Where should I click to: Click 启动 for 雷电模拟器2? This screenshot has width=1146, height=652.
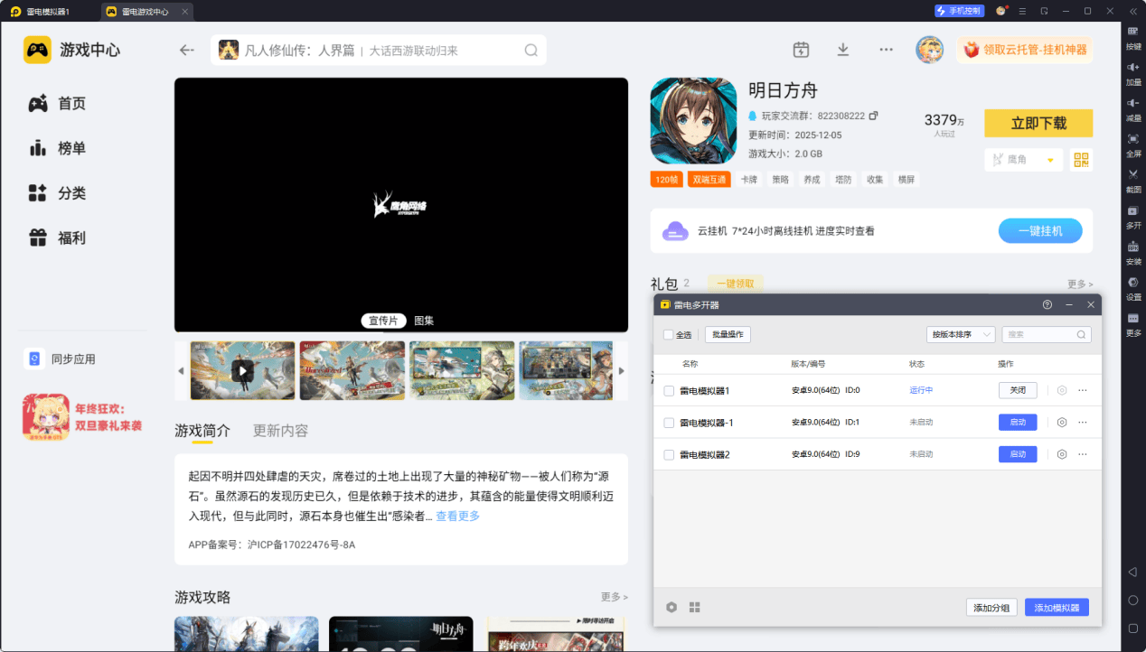pos(1018,454)
